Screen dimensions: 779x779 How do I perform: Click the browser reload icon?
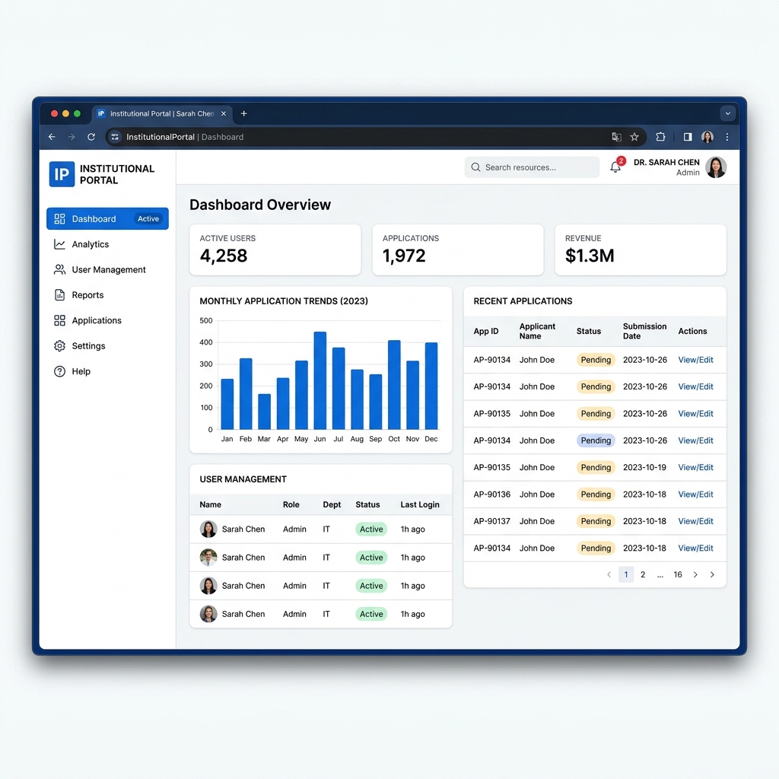(91, 137)
